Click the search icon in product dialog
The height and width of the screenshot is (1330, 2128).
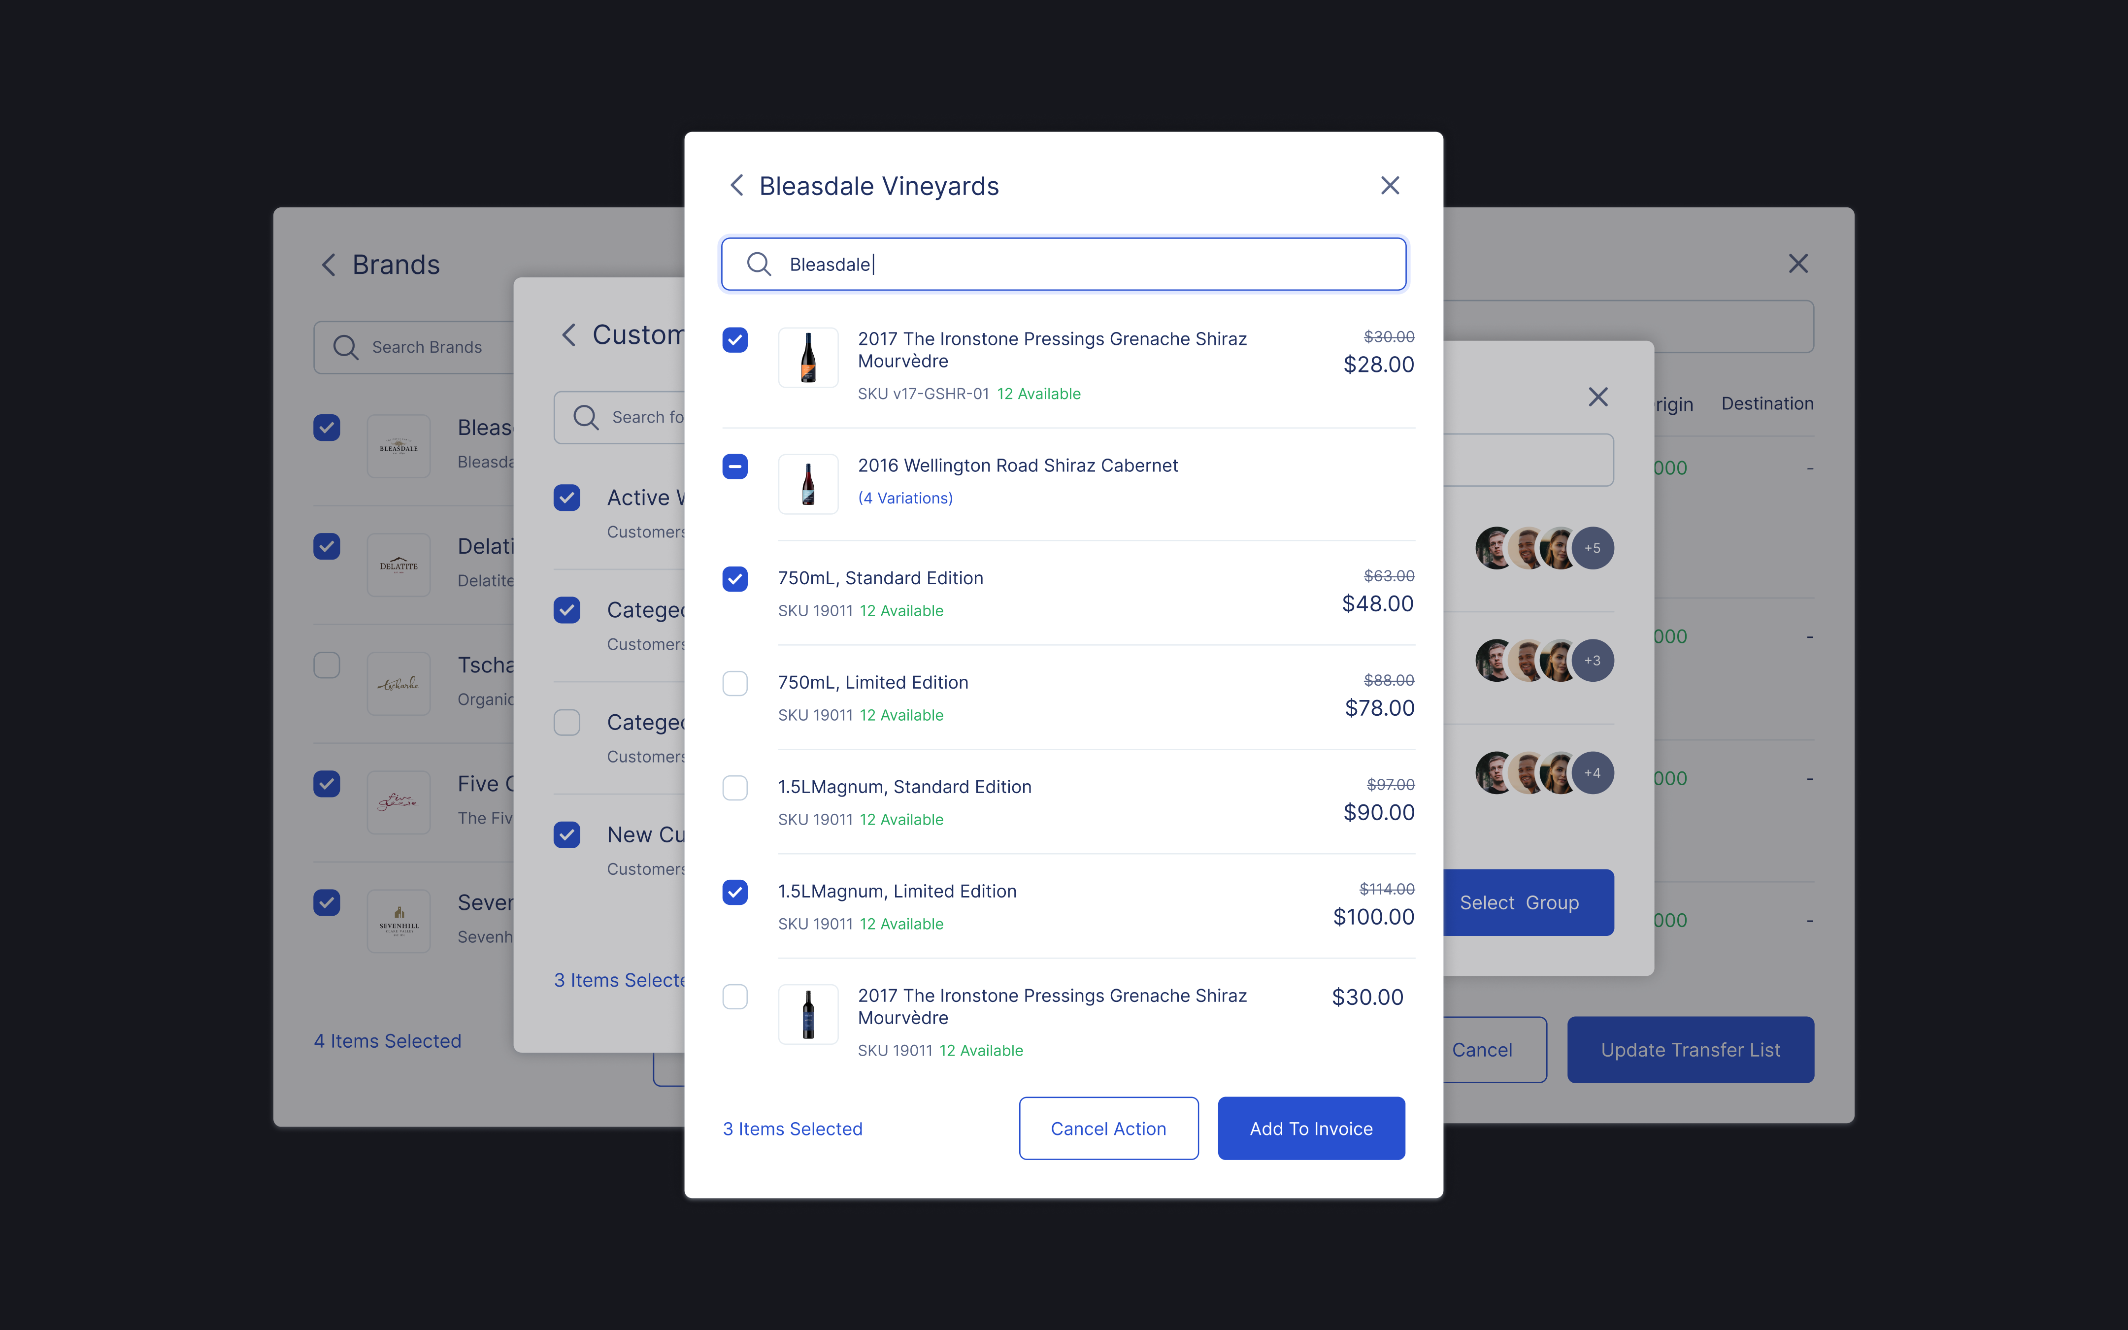(x=760, y=264)
